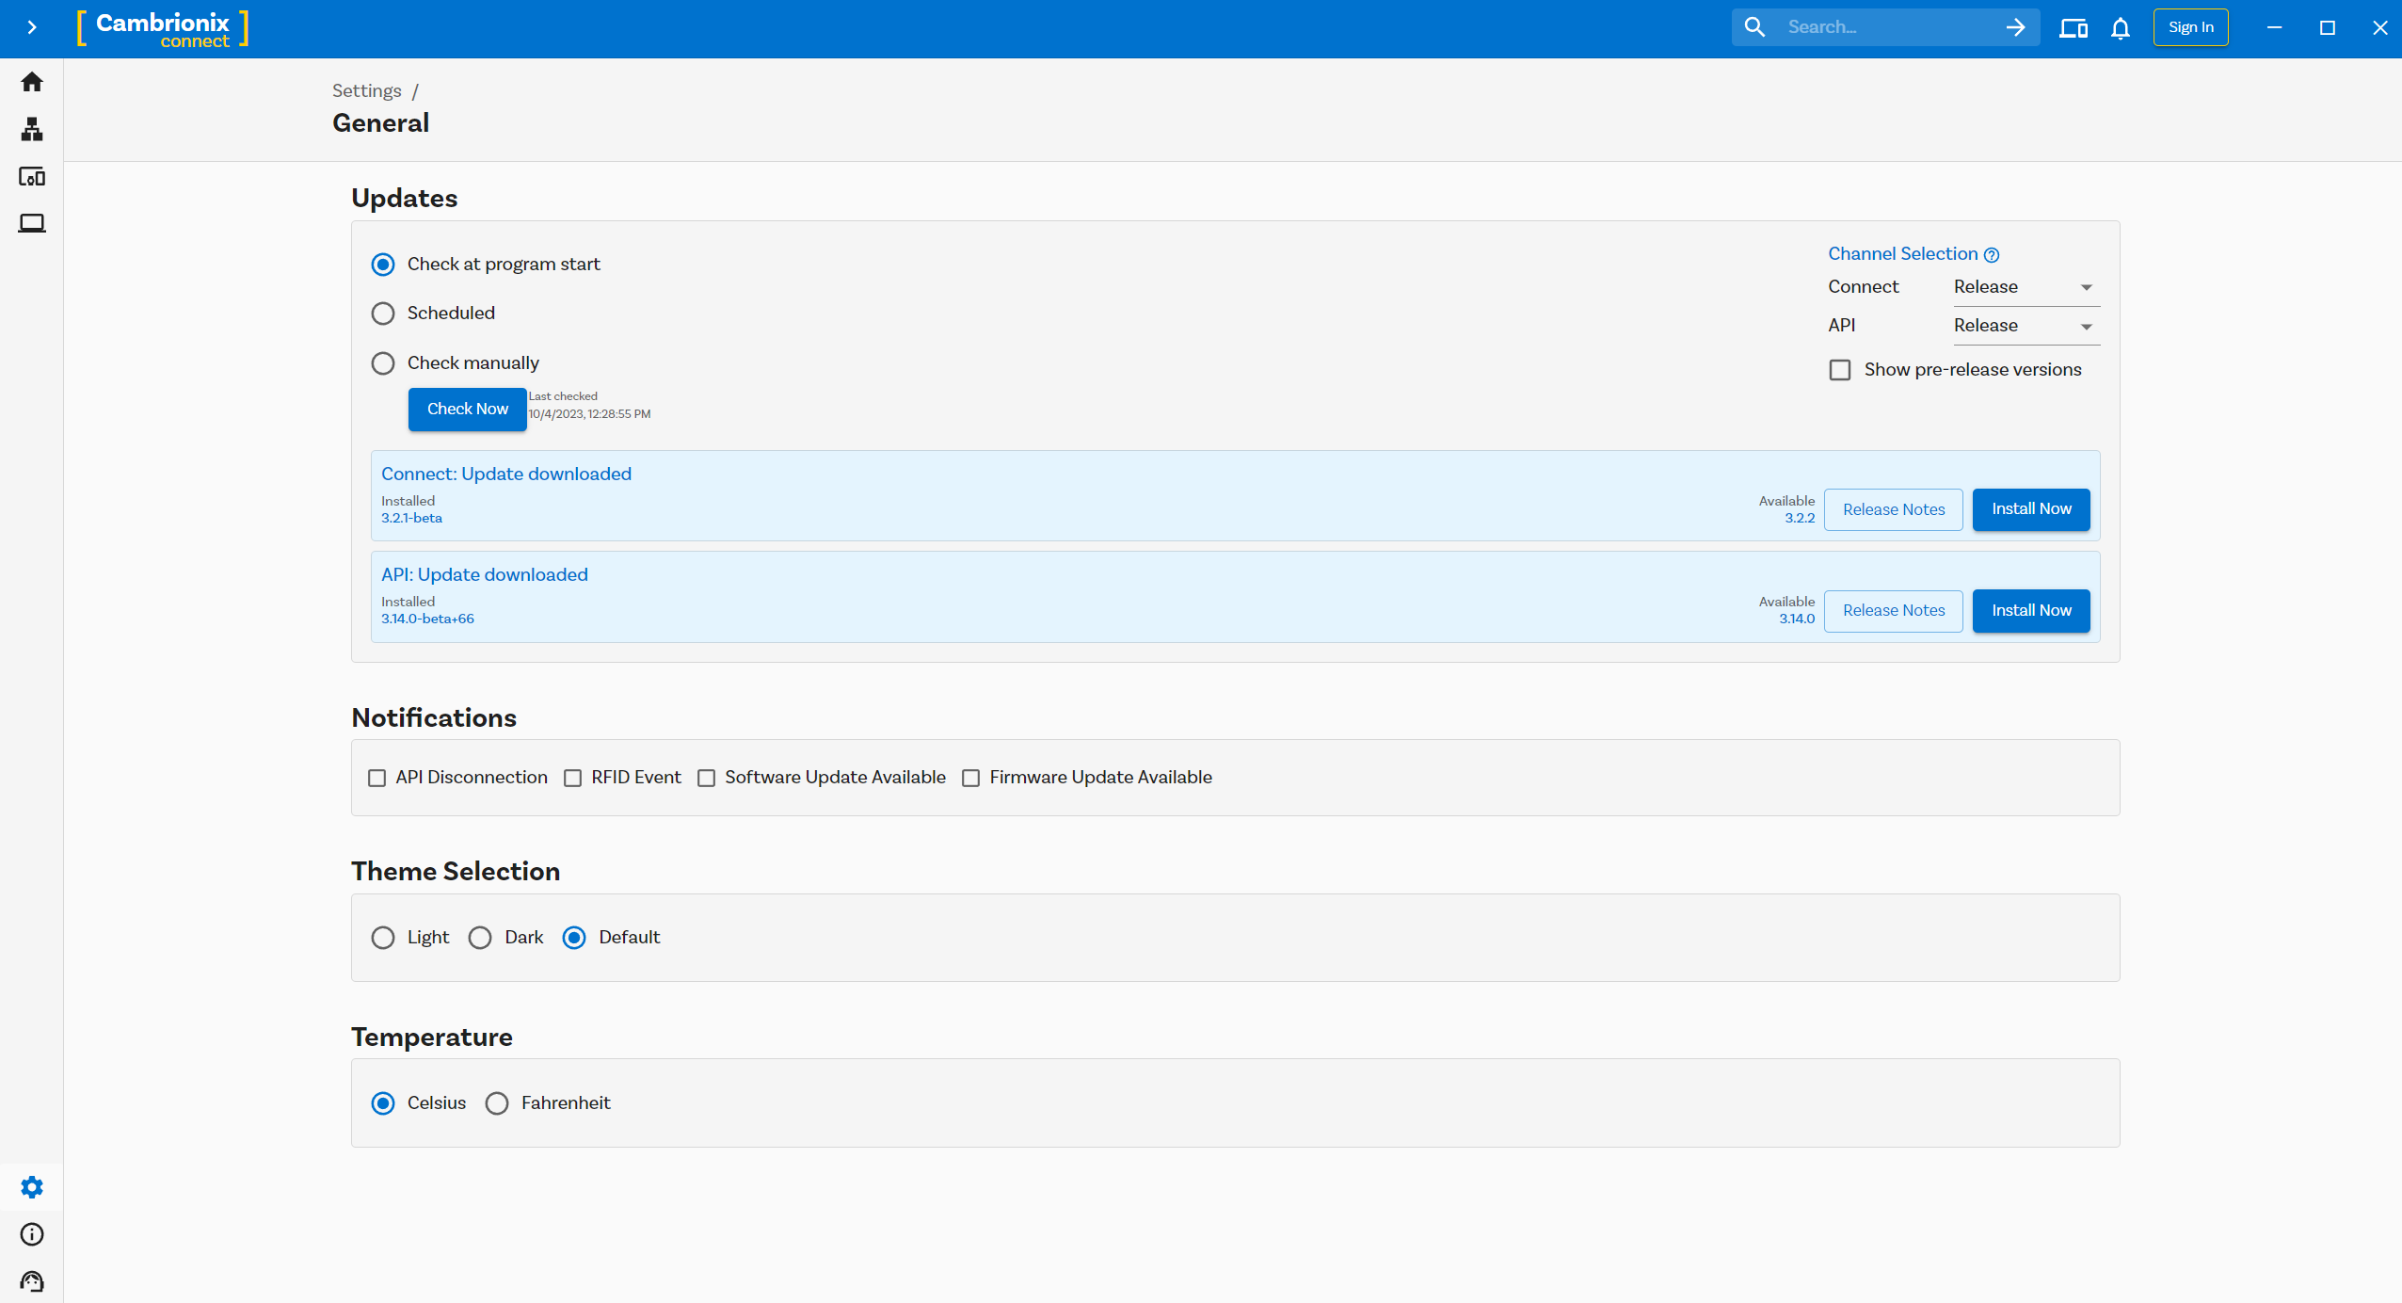Open the support headset icon
2402x1303 pixels.
(32, 1281)
